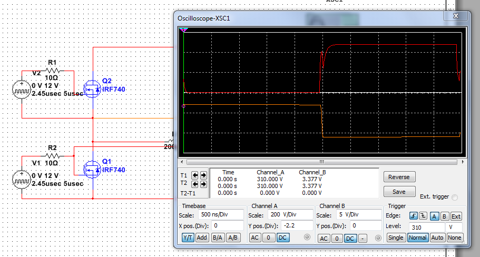This screenshot has height=257, width=480.
Task: Move cursor T1 left with its arrow
Action: [x=195, y=175]
